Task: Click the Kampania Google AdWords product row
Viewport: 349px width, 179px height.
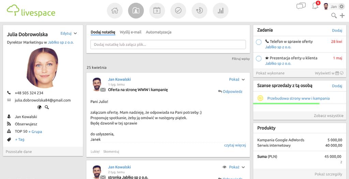Action: (300, 140)
